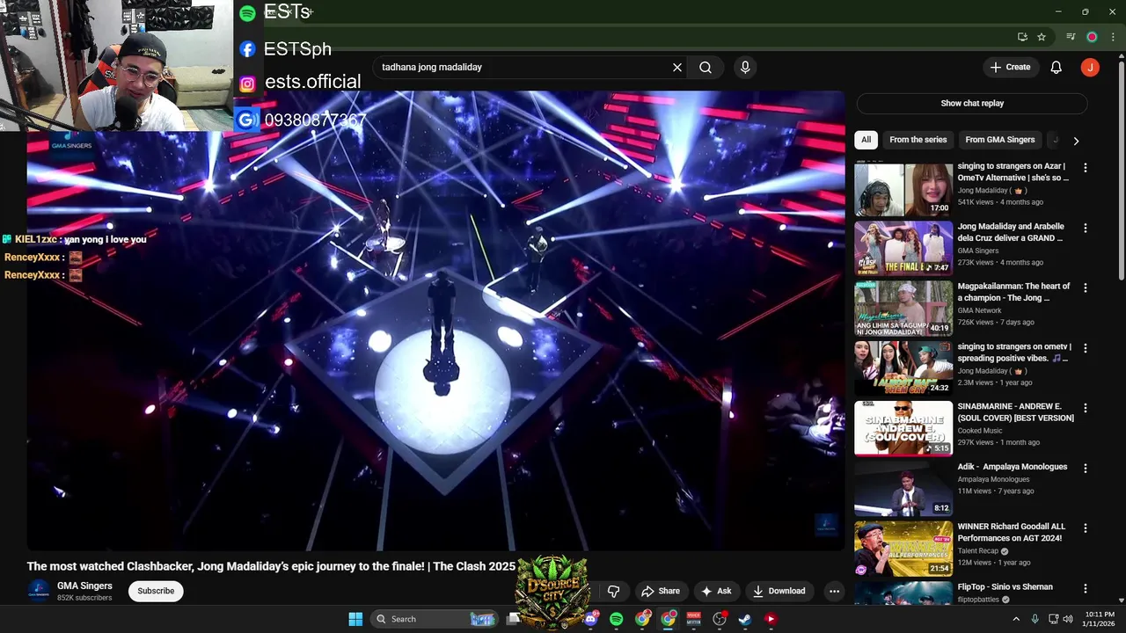Image resolution: width=1126 pixels, height=633 pixels.
Task: Click GMA Singers channel avatar
Action: pyautogui.click(x=39, y=591)
